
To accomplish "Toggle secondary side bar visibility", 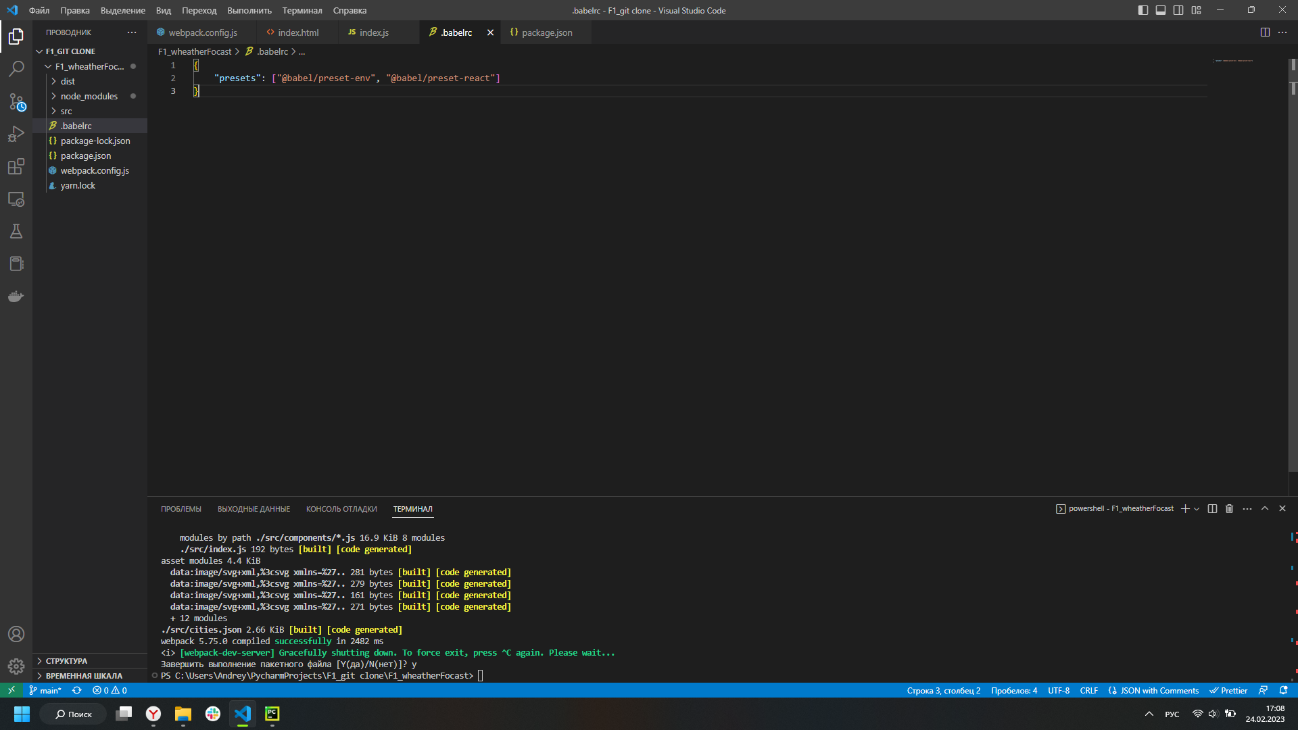I will [1178, 10].
